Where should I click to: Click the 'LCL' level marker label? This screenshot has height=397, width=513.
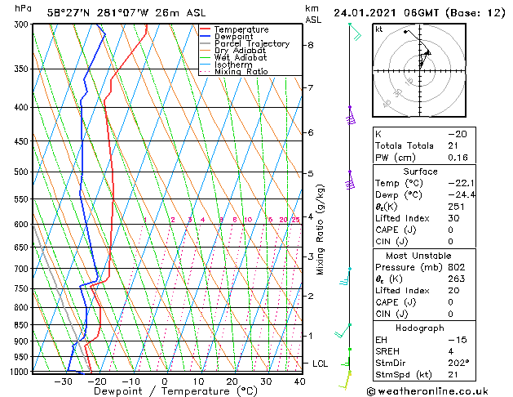pyautogui.click(x=320, y=364)
